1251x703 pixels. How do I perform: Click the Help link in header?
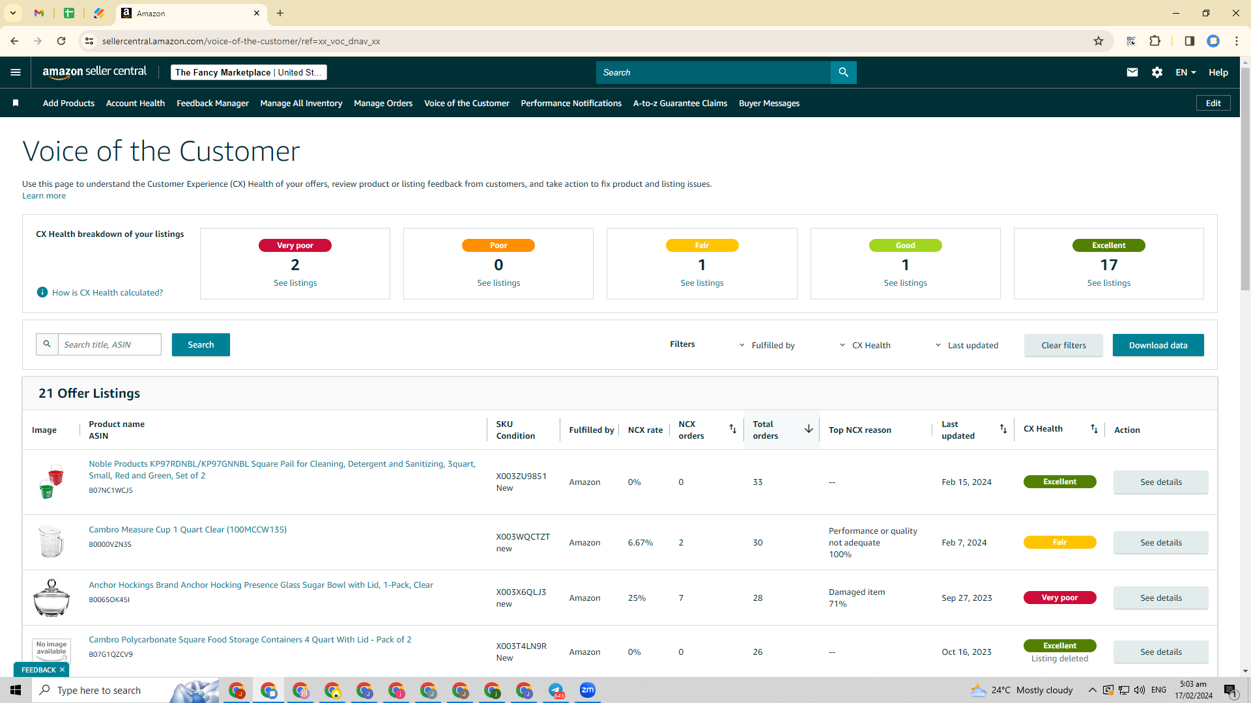[1218, 72]
